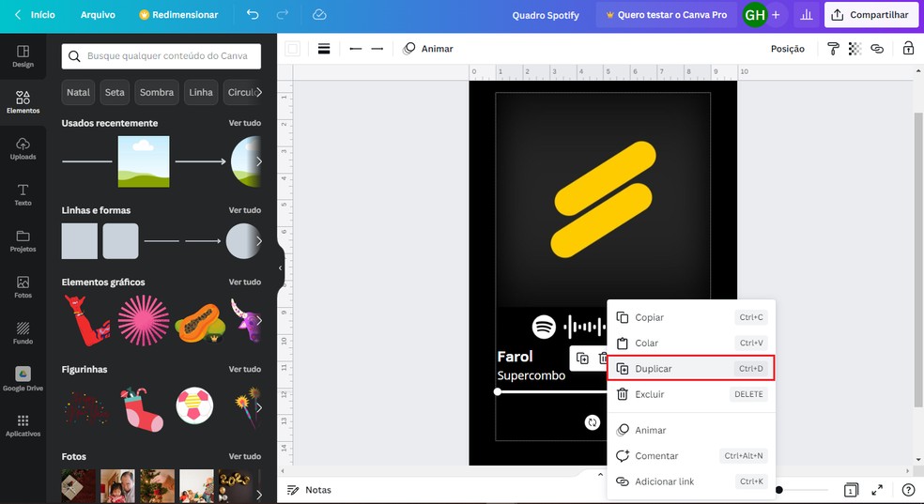The width and height of the screenshot is (924, 504).
Task: Click the Animar toolbar button
Action: pyautogui.click(x=428, y=49)
